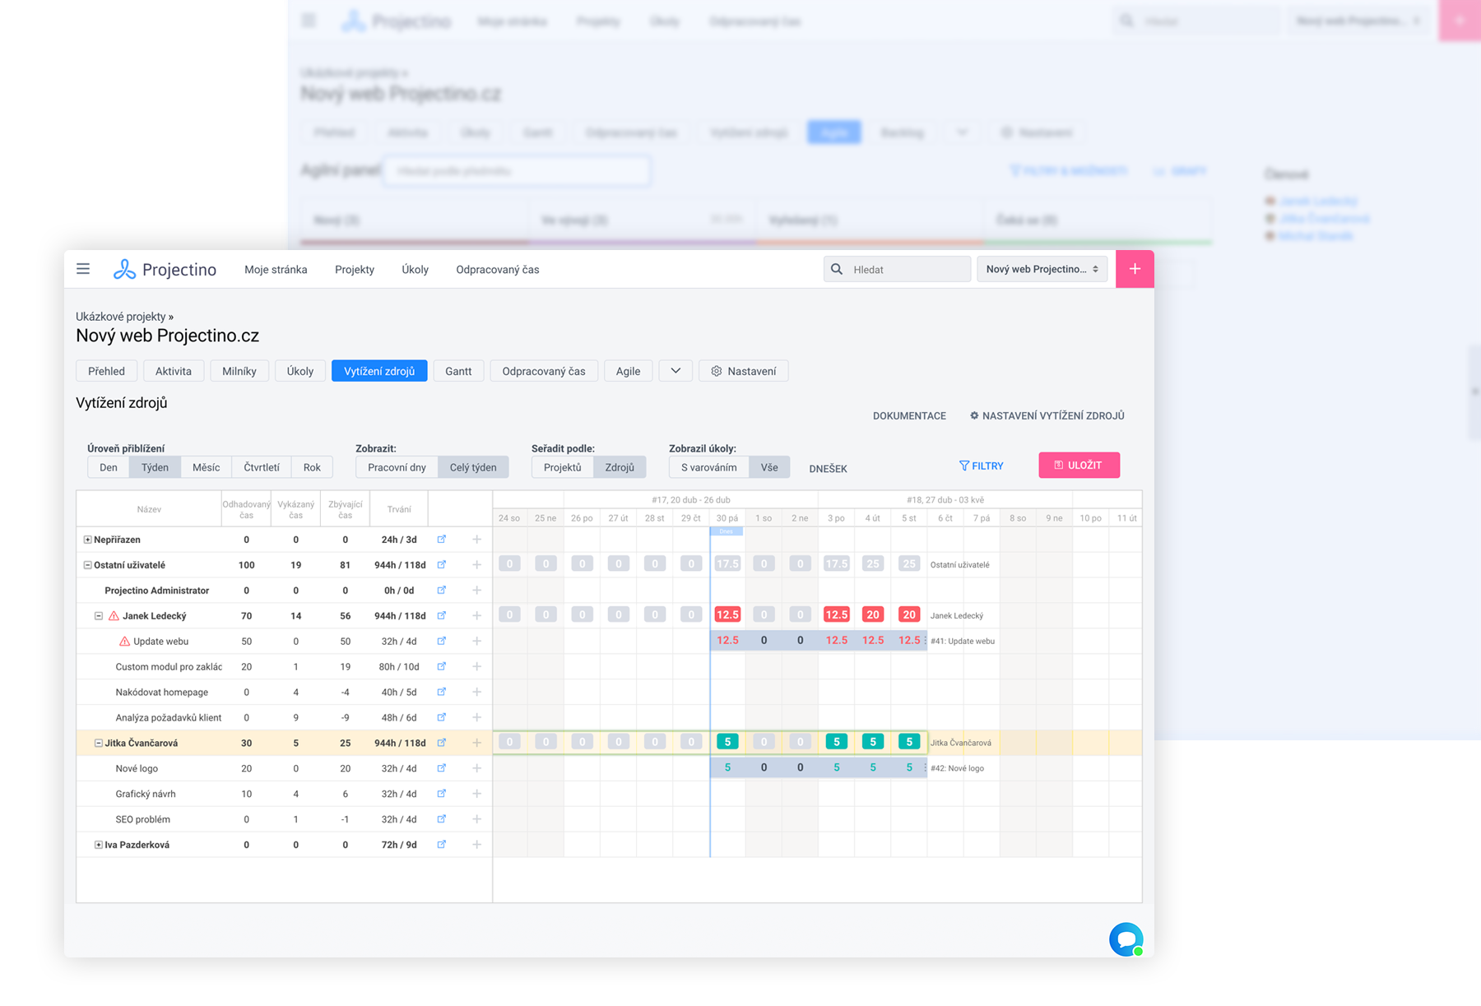Image resolution: width=1481 pixels, height=1006 pixels.
Task: Show Celý týden view
Action: click(x=473, y=467)
